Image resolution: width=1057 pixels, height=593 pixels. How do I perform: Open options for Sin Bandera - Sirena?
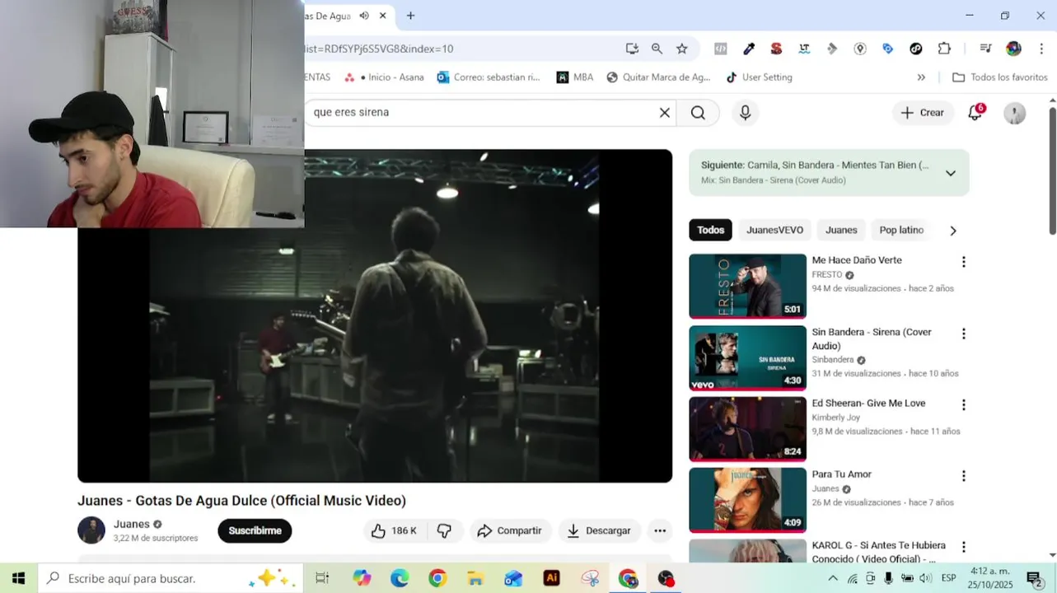click(x=963, y=334)
